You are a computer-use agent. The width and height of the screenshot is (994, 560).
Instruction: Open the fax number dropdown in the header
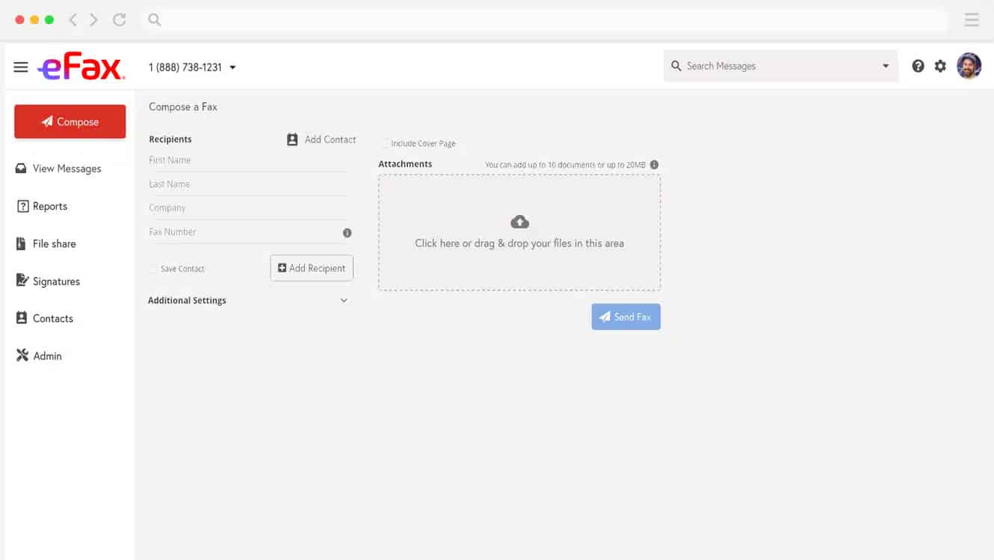[x=232, y=66]
